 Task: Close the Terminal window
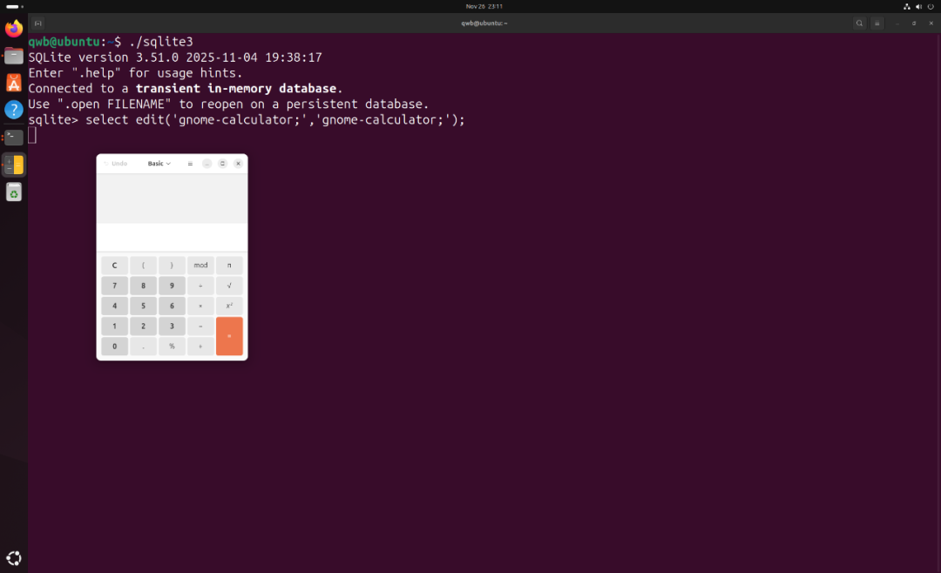pyautogui.click(x=931, y=24)
